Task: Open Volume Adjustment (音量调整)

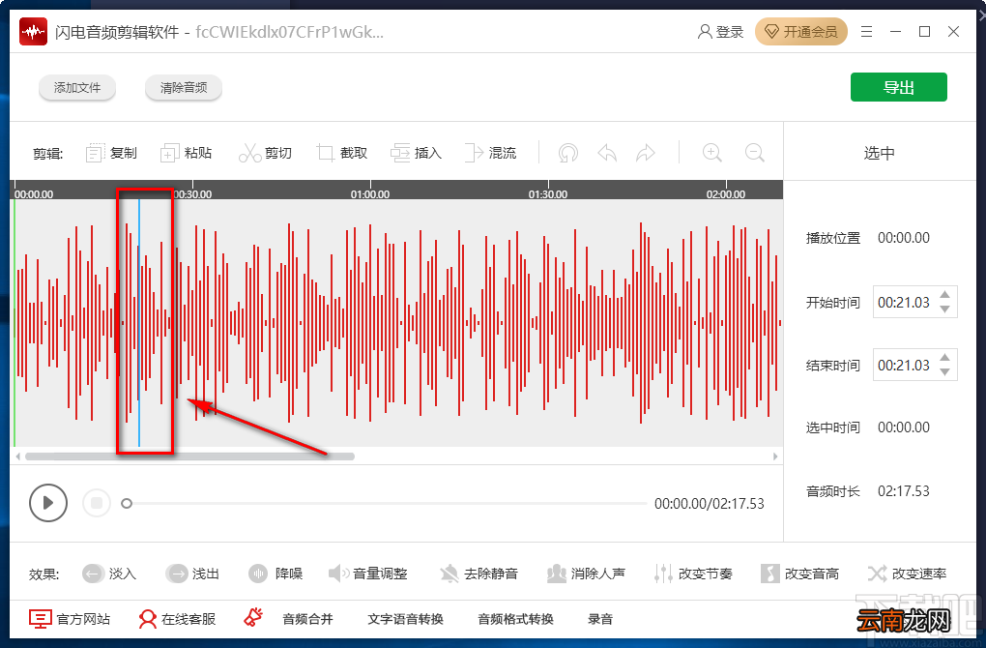Action: (368, 574)
